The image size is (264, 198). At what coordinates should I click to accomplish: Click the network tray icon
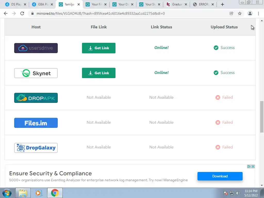click(232, 193)
